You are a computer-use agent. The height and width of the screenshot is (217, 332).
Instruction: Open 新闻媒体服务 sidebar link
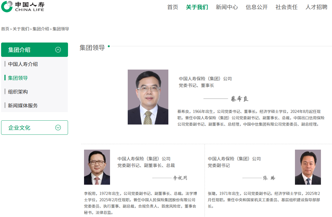click(23, 105)
